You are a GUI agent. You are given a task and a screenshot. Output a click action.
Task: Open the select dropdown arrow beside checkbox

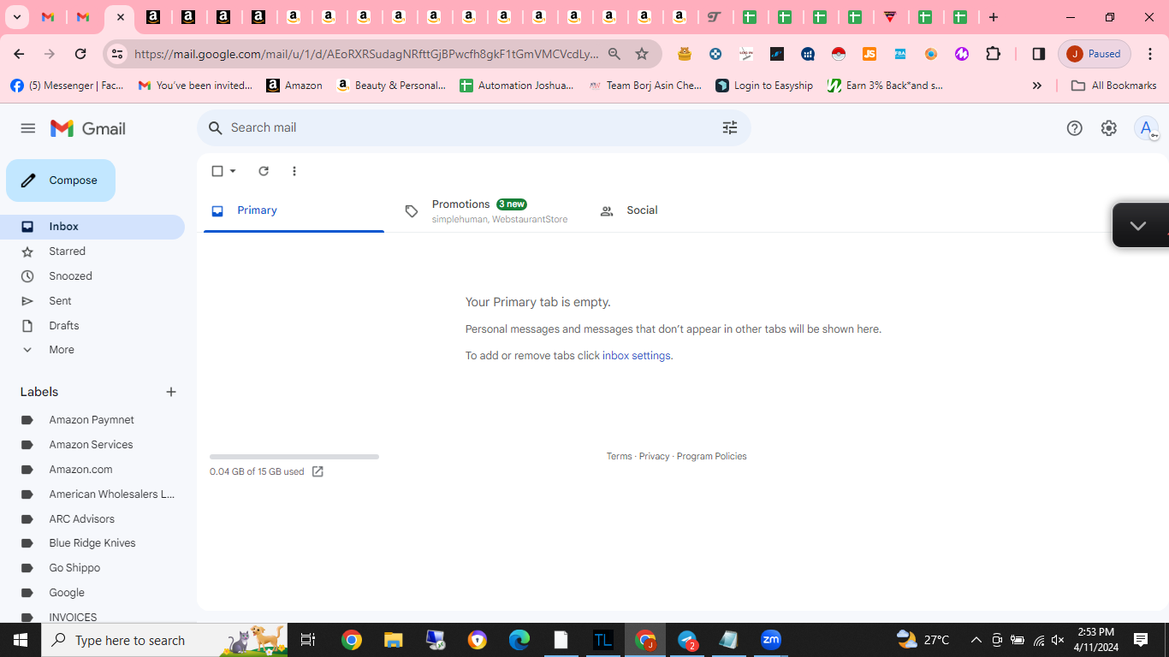pyautogui.click(x=233, y=171)
